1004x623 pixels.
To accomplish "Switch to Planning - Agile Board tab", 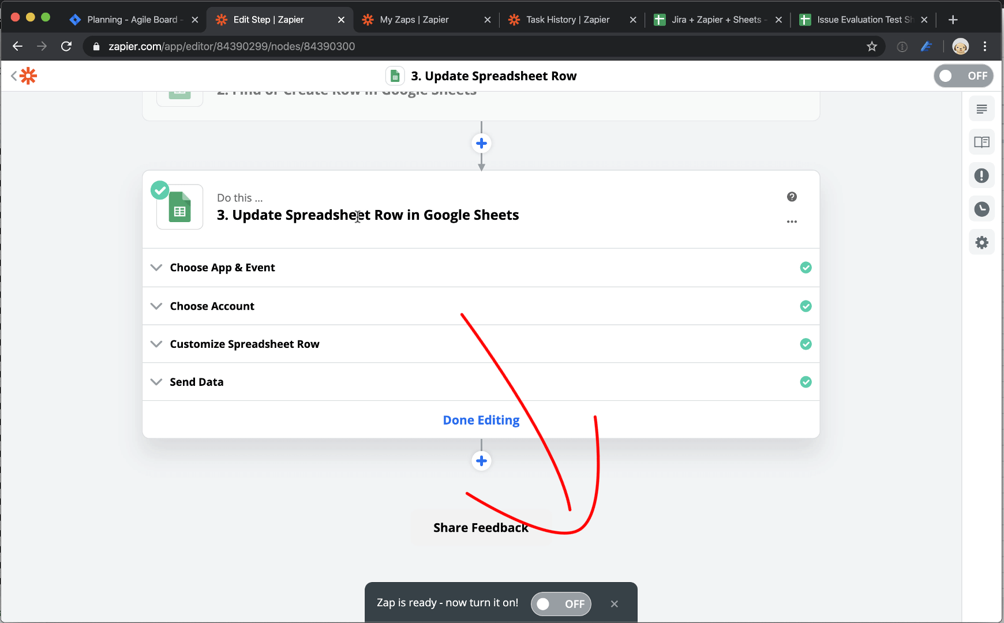I will click(133, 20).
